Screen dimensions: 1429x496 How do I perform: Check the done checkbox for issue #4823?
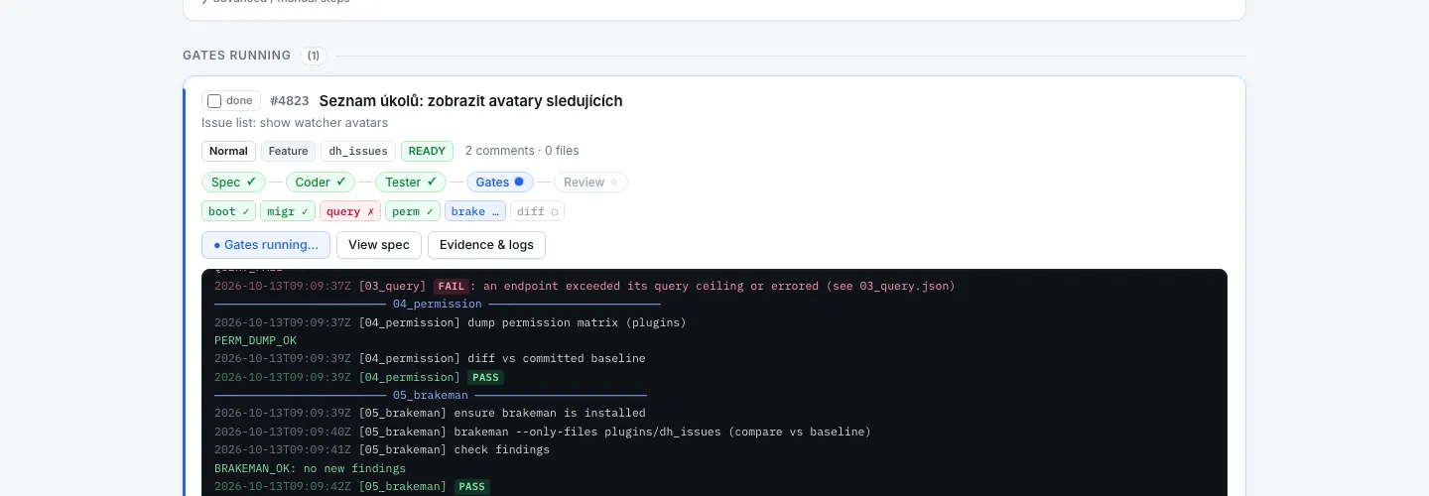(214, 101)
